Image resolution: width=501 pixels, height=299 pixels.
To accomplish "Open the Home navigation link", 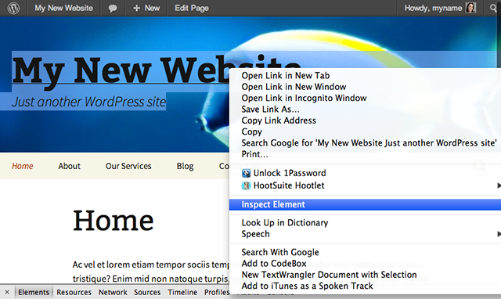I will 23,166.
